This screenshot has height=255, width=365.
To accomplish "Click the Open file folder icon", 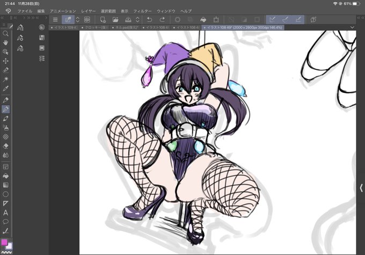I will pos(115,19).
